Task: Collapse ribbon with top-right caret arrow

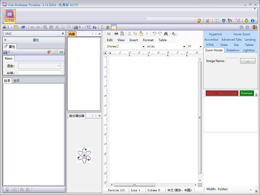Action: point(255,8)
